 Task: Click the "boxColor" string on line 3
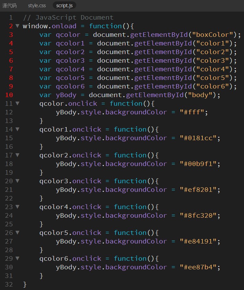212,35
